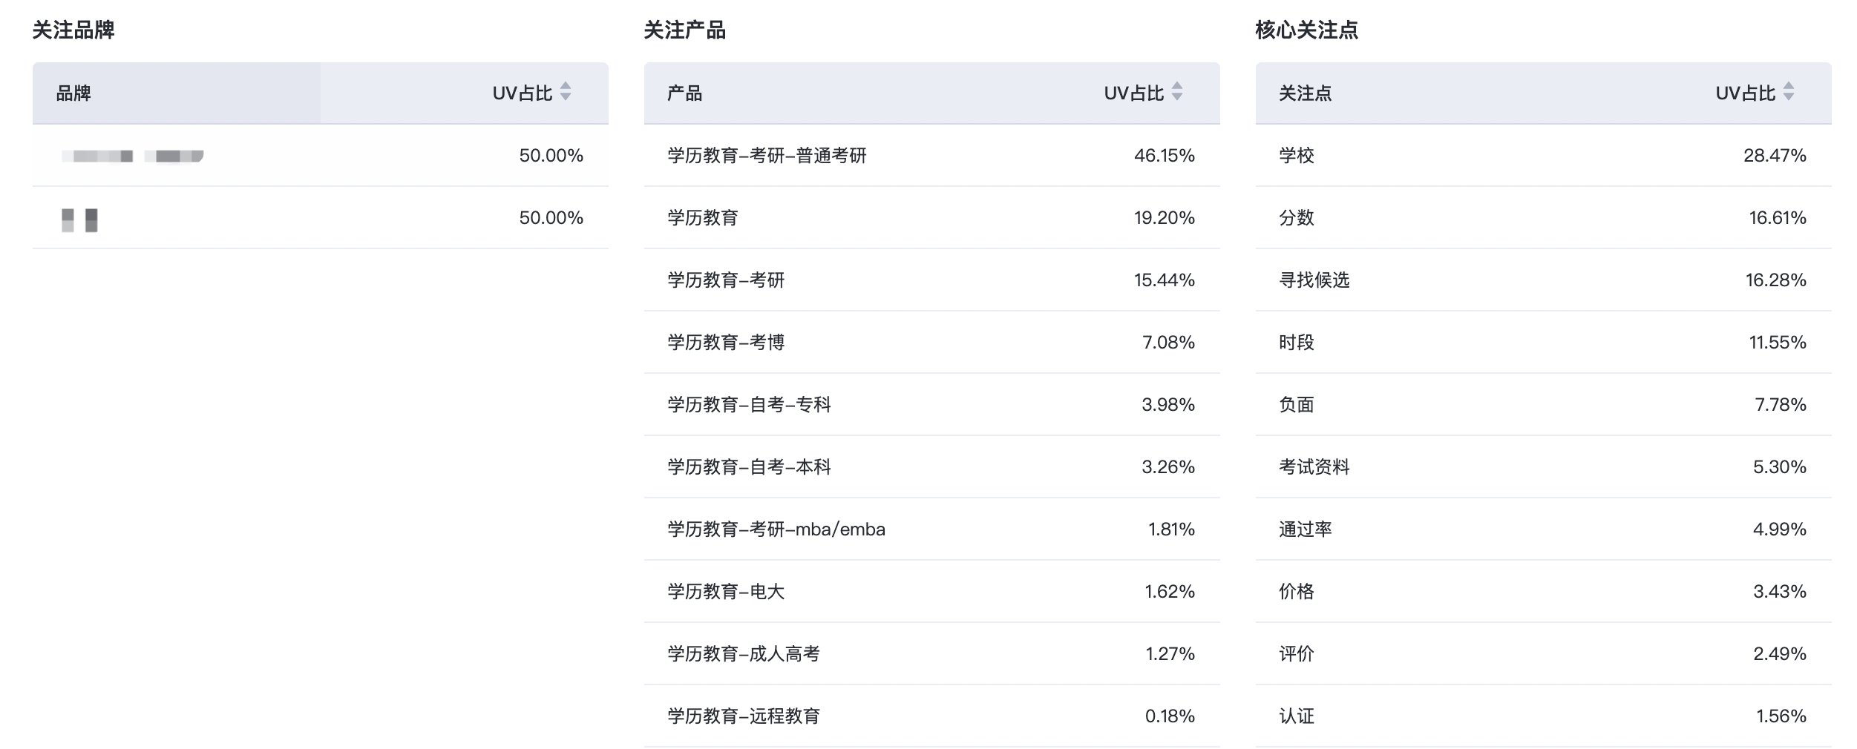This screenshot has height=749, width=1857.
Task: Select the second blurred brand row
Action: point(79,219)
